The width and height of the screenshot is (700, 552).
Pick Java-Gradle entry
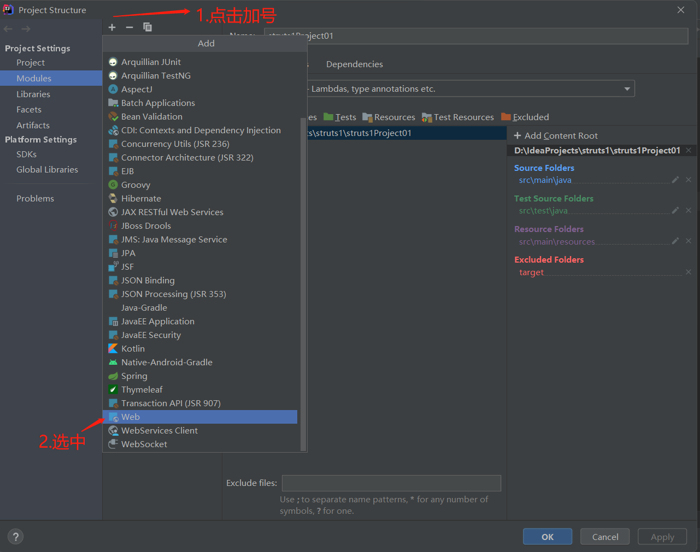click(x=200, y=308)
